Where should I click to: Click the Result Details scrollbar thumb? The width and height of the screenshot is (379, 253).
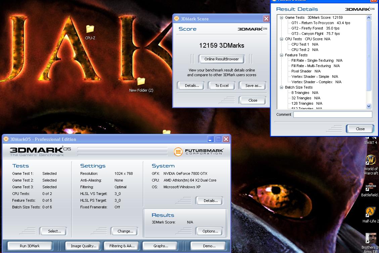[x=369, y=56]
